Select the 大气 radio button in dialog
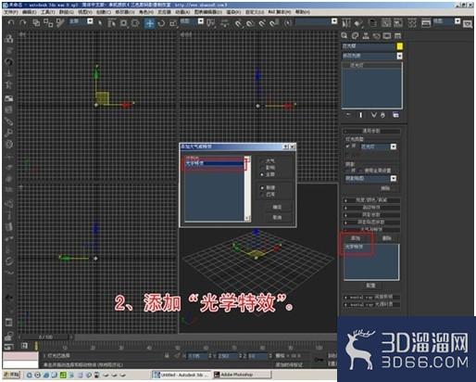 point(262,161)
